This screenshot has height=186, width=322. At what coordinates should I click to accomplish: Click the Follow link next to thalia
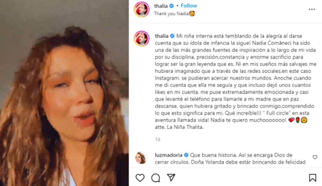tap(189, 6)
